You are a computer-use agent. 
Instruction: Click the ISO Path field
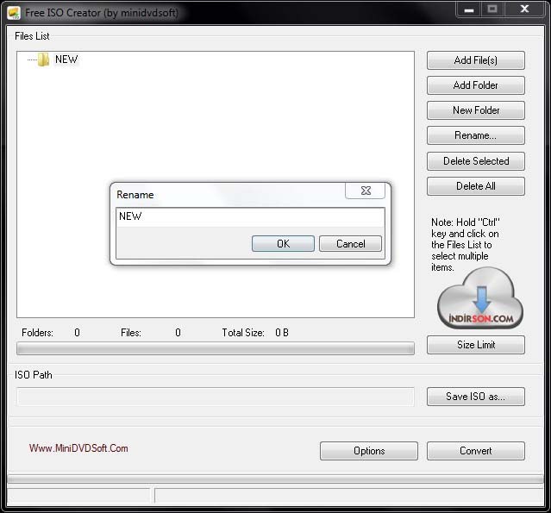coord(216,397)
